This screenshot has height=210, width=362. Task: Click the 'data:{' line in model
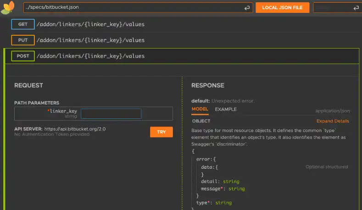point(209,167)
